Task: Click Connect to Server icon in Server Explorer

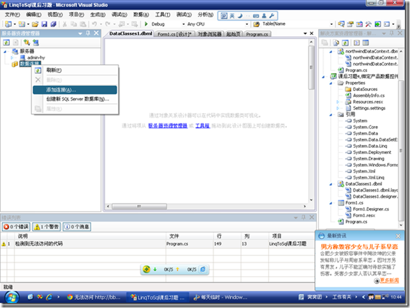Action: (36, 42)
